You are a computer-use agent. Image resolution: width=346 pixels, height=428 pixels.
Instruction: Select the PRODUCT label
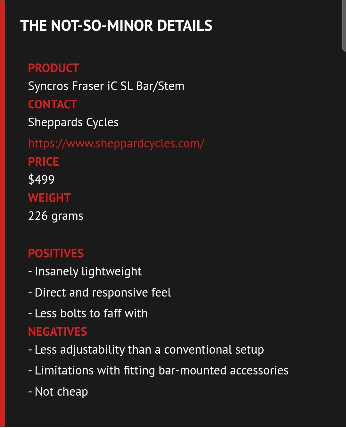click(x=54, y=68)
